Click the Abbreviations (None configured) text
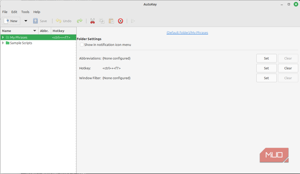 tap(116, 58)
